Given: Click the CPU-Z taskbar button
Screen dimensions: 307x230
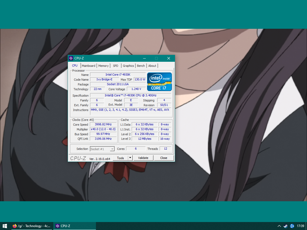Looking at the screenshot, I should (75, 226).
